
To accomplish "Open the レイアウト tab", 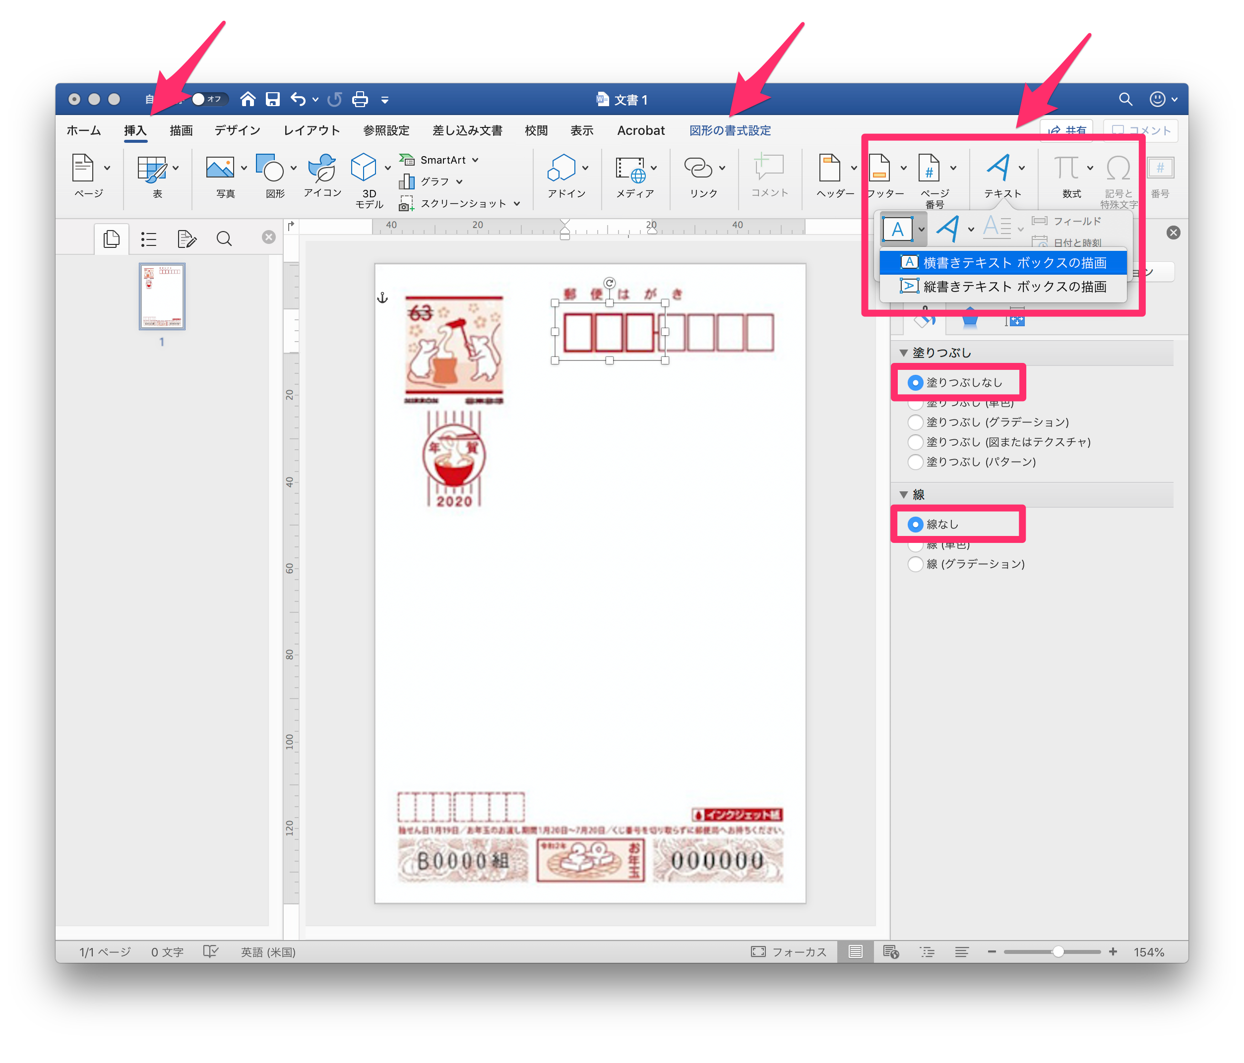I will pos(311,130).
